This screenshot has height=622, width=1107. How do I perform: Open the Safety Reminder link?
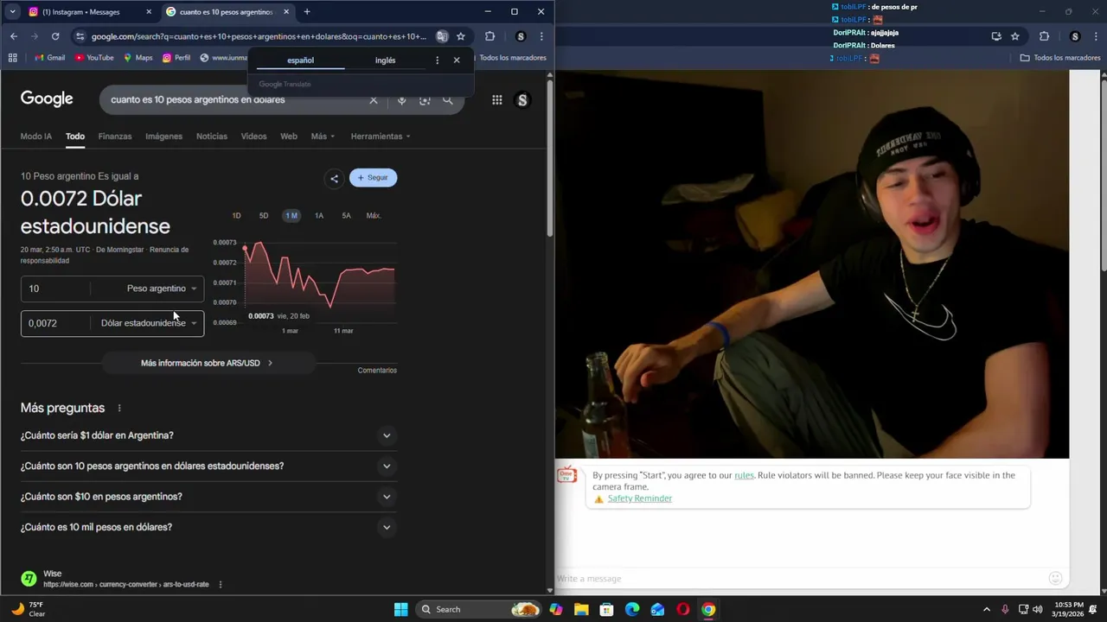(640, 498)
